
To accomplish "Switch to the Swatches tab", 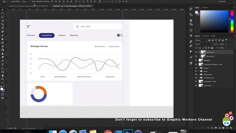I will pos(205,7).
